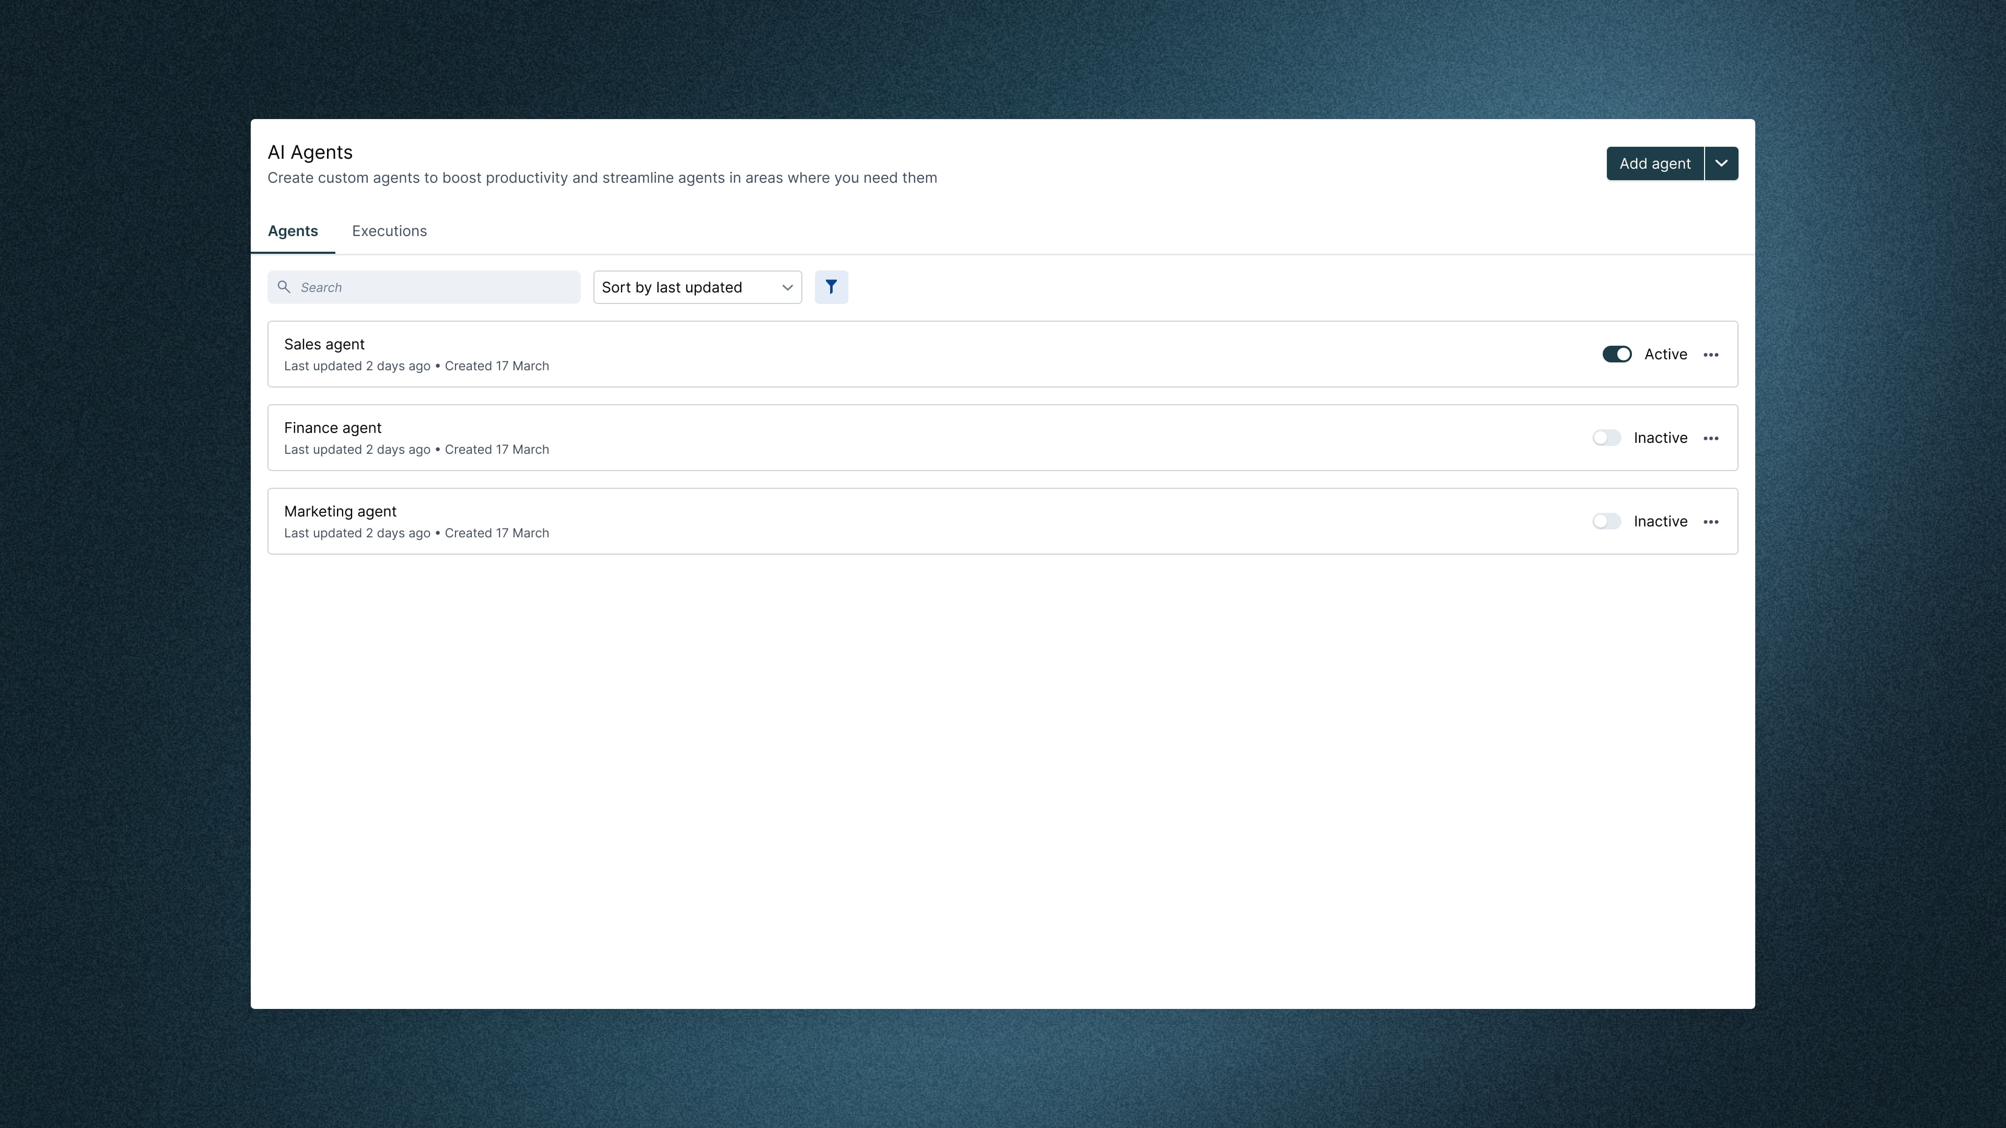Select the Agents tab

(x=293, y=231)
